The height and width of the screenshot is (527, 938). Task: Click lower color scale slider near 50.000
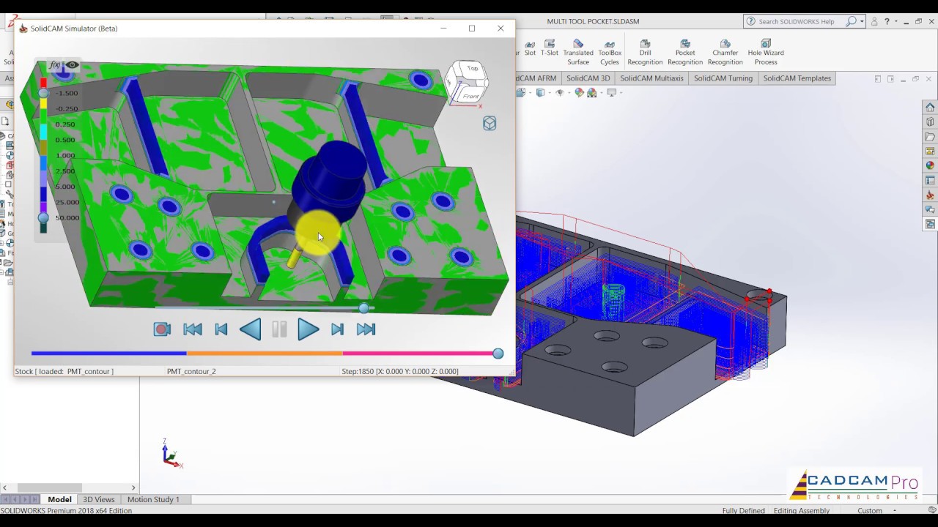pos(43,218)
